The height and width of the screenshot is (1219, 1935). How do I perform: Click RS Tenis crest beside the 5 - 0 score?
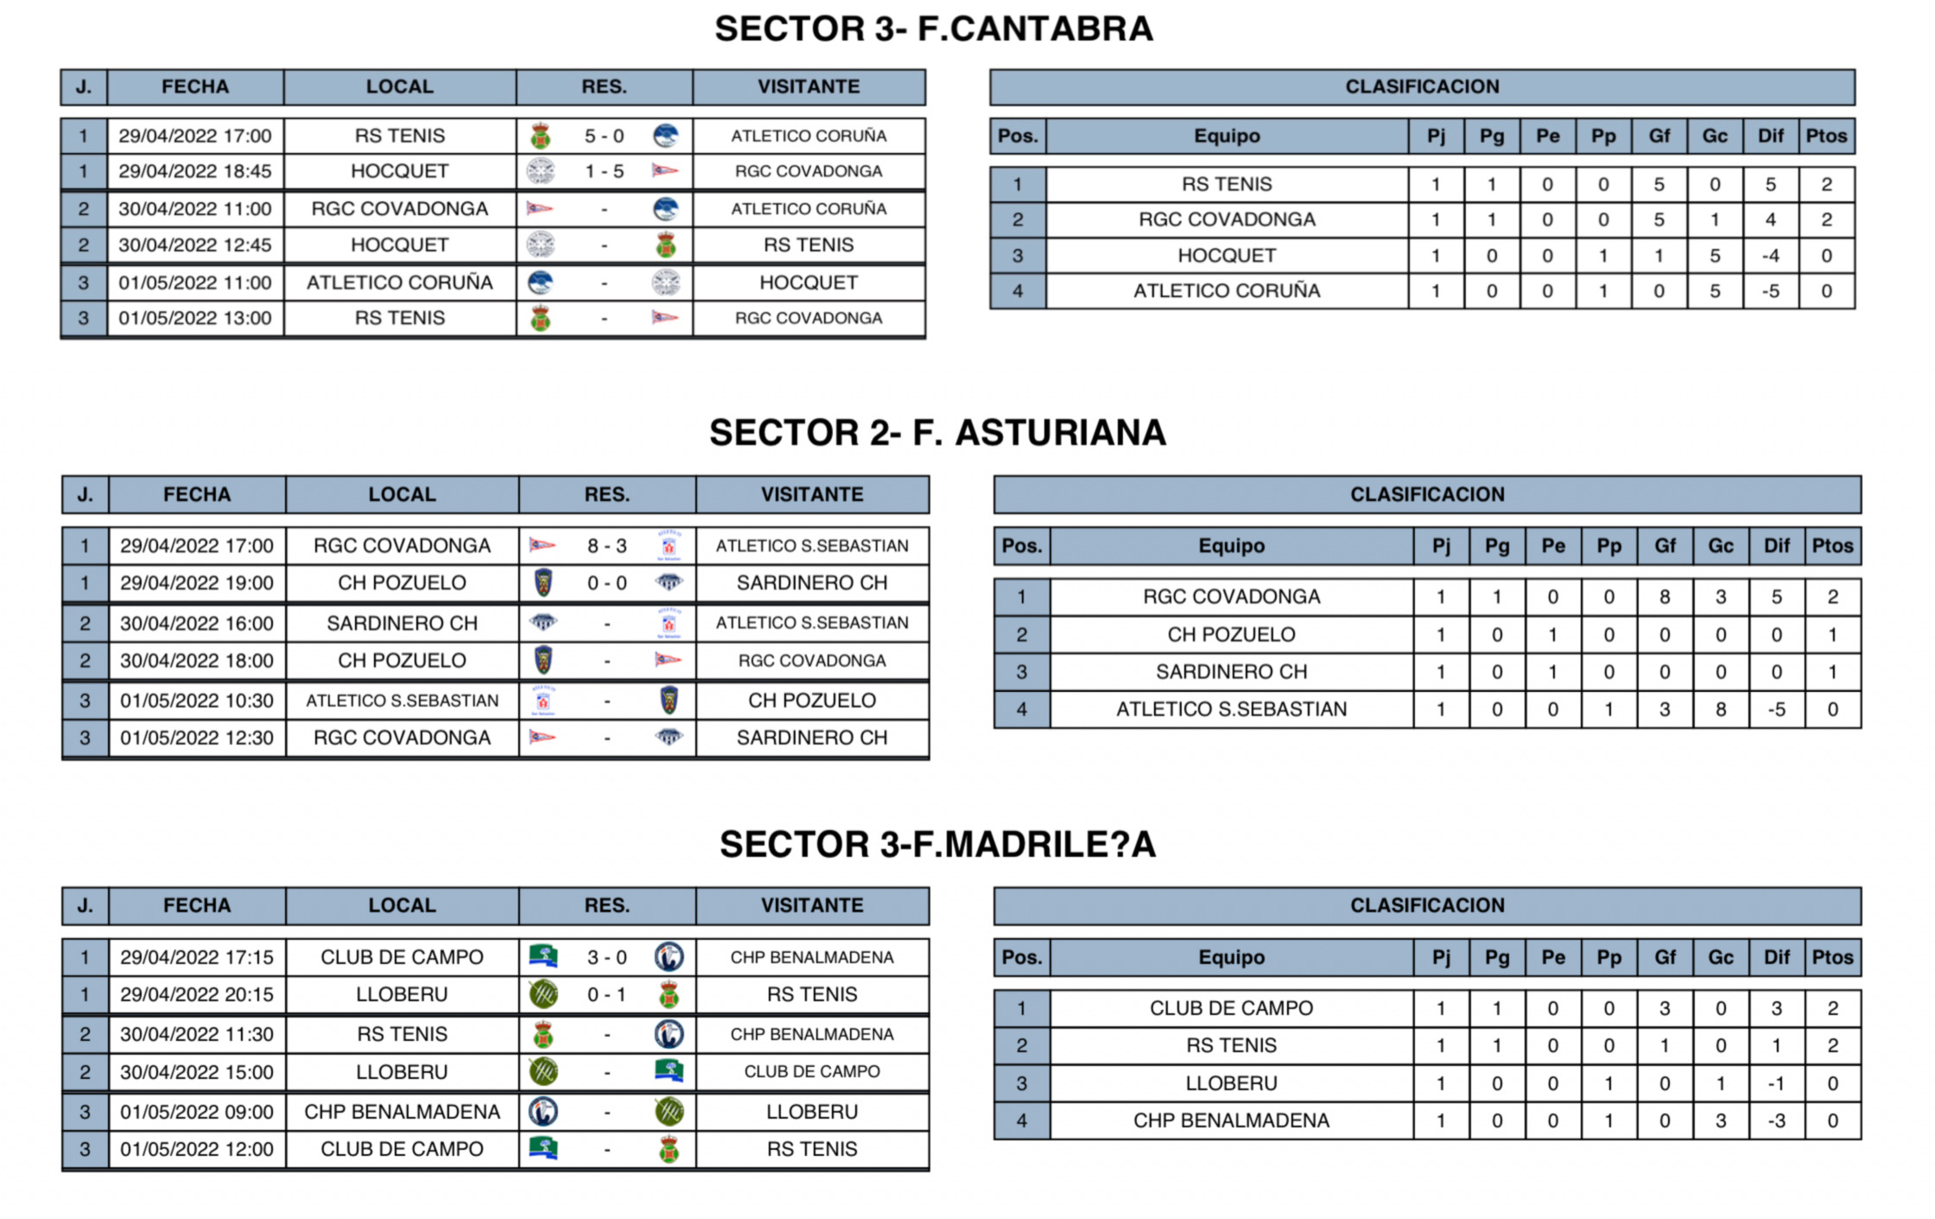541,137
